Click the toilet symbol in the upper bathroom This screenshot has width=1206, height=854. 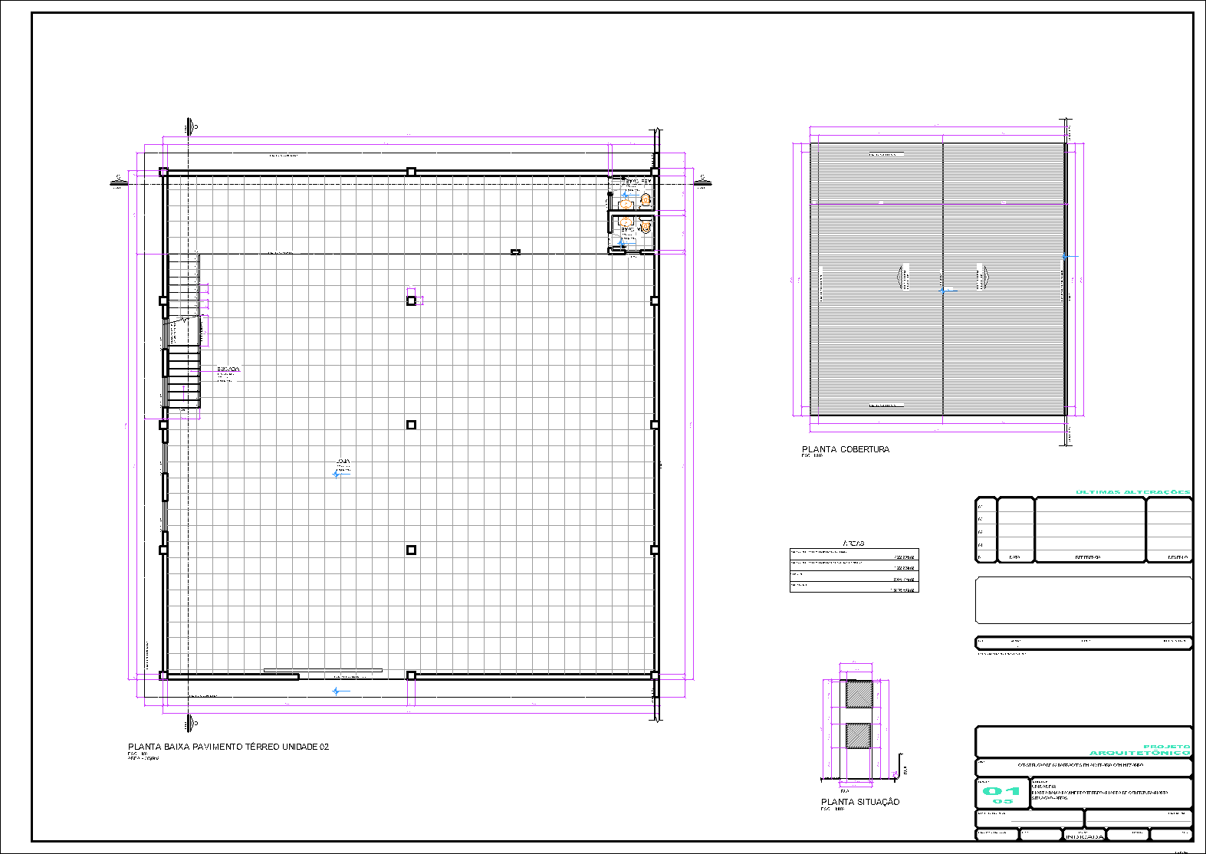click(646, 201)
